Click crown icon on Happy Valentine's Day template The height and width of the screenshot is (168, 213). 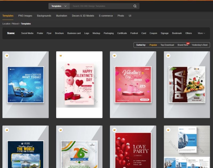(x=61, y=56)
